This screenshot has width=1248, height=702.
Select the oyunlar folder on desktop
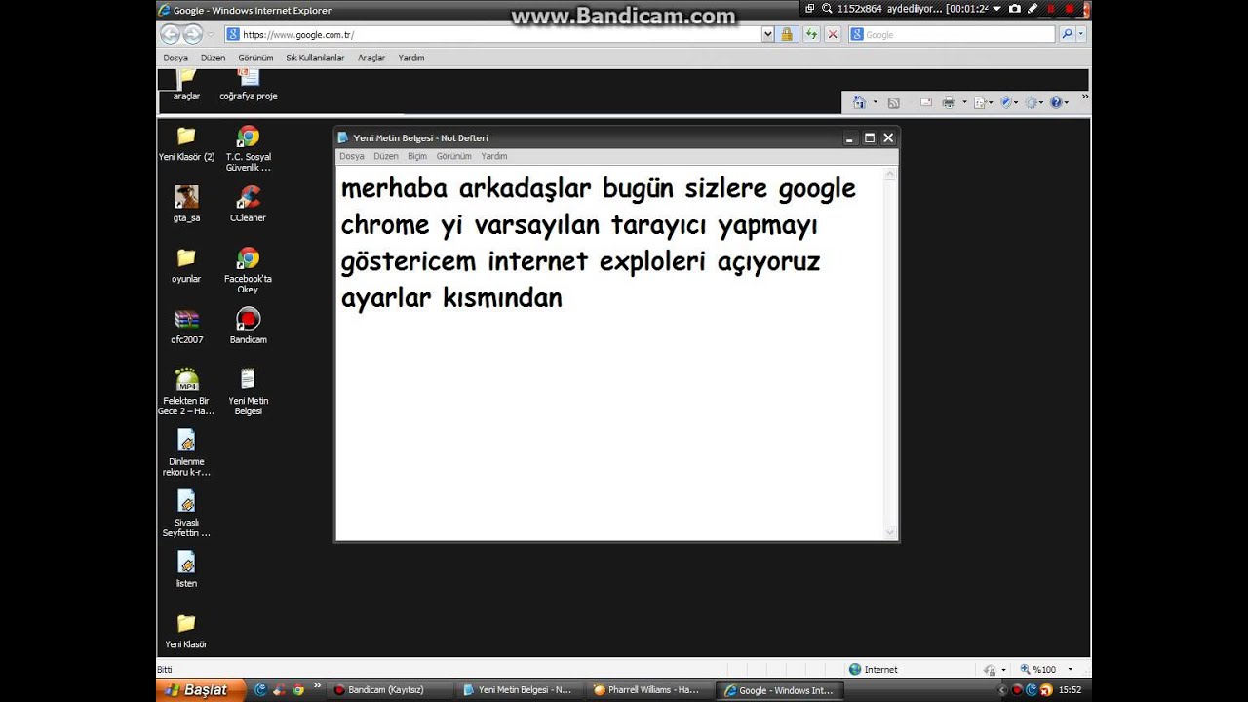click(186, 264)
